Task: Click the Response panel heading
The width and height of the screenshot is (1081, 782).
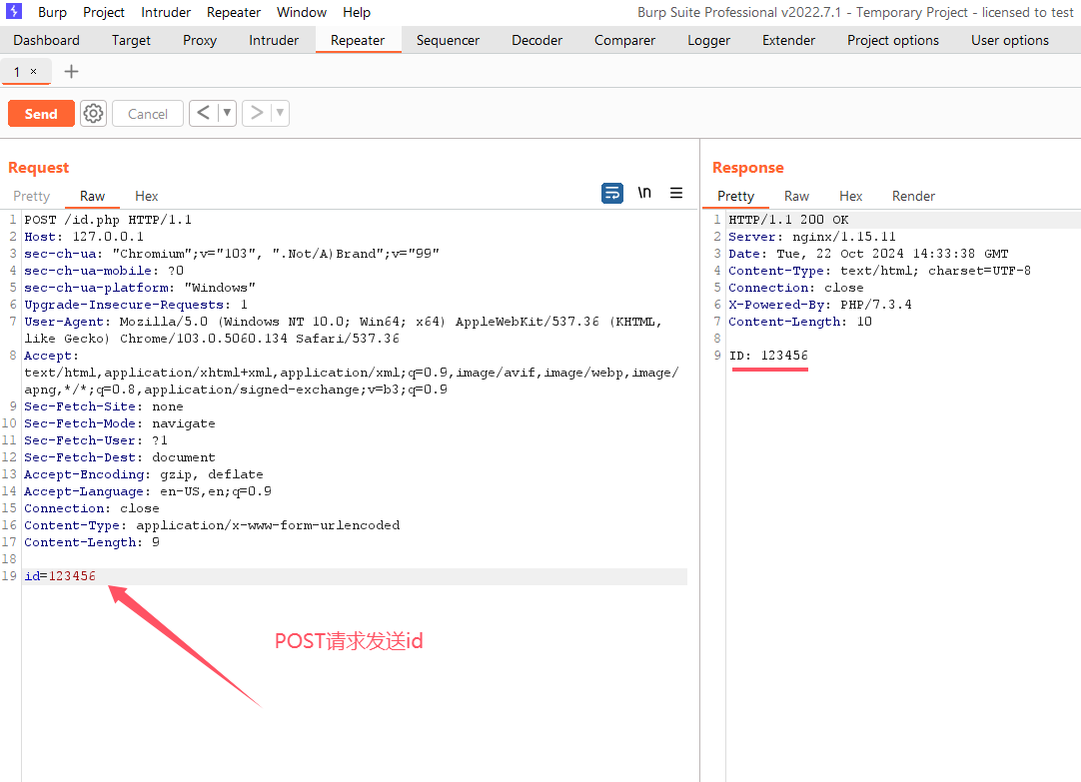Action: click(748, 168)
